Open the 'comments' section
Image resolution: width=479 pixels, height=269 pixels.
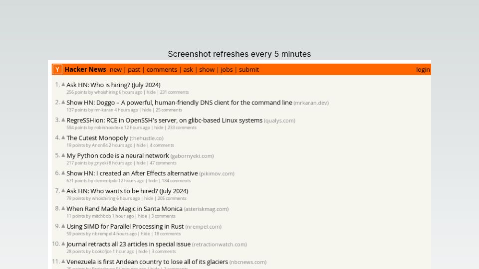pos(162,70)
